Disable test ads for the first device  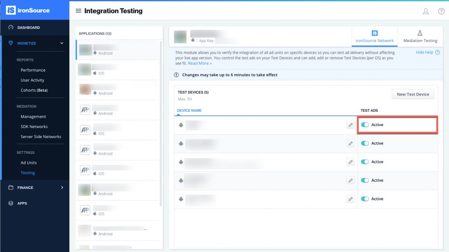365,125
